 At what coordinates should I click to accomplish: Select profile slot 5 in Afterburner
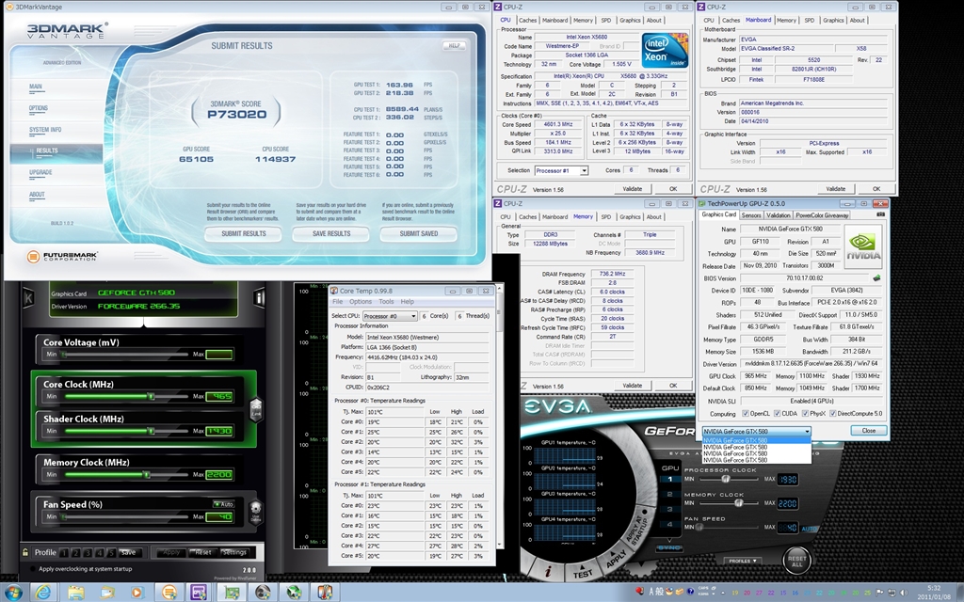(111, 552)
